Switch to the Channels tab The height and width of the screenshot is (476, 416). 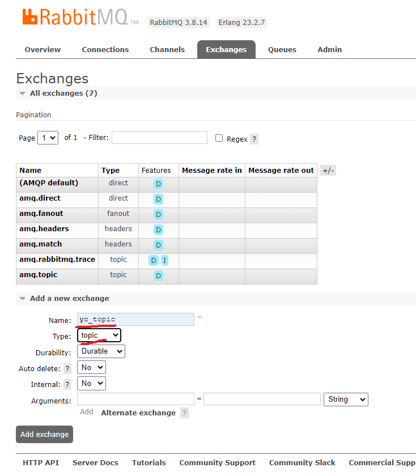(x=167, y=49)
